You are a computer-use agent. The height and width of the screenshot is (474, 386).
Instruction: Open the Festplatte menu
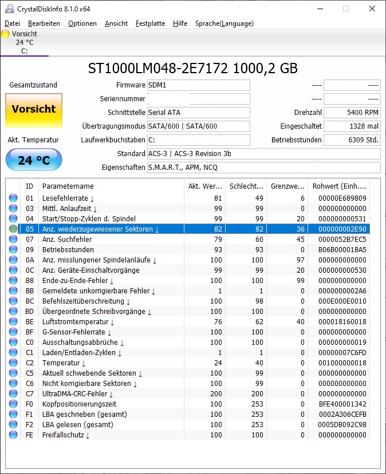click(150, 23)
